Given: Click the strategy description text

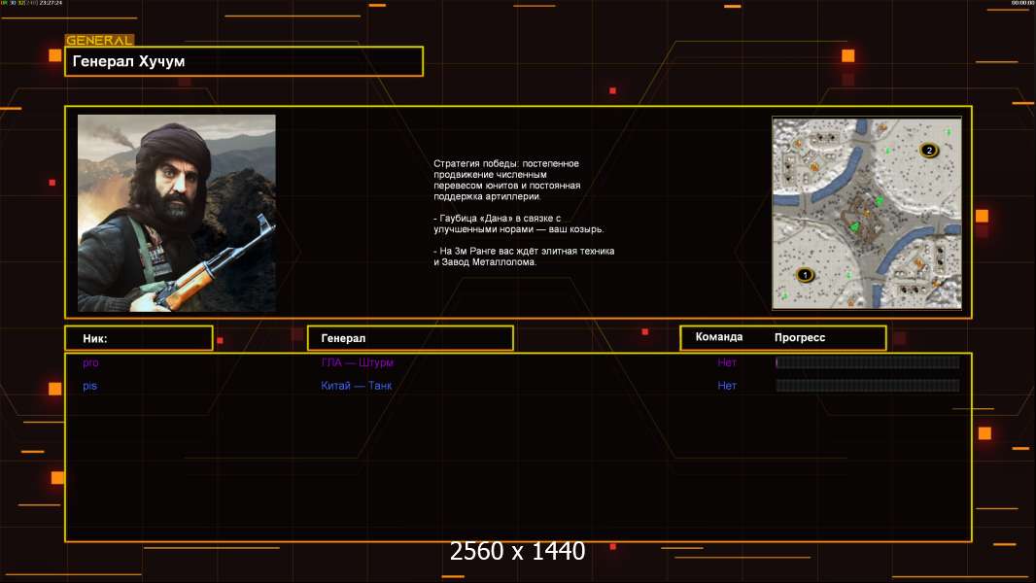Looking at the screenshot, I should (x=524, y=213).
